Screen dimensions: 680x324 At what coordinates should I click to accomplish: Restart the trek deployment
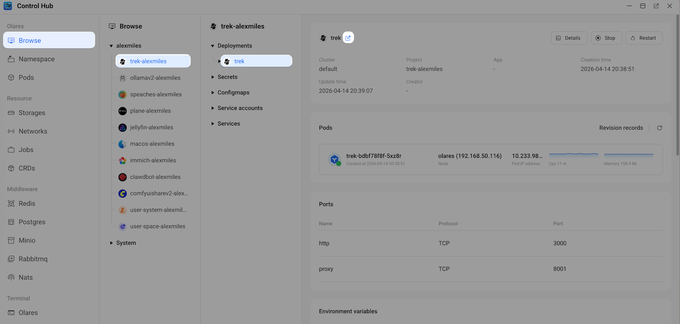644,38
